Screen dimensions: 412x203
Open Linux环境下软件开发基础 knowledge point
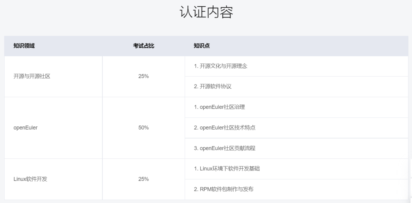(x=227, y=168)
